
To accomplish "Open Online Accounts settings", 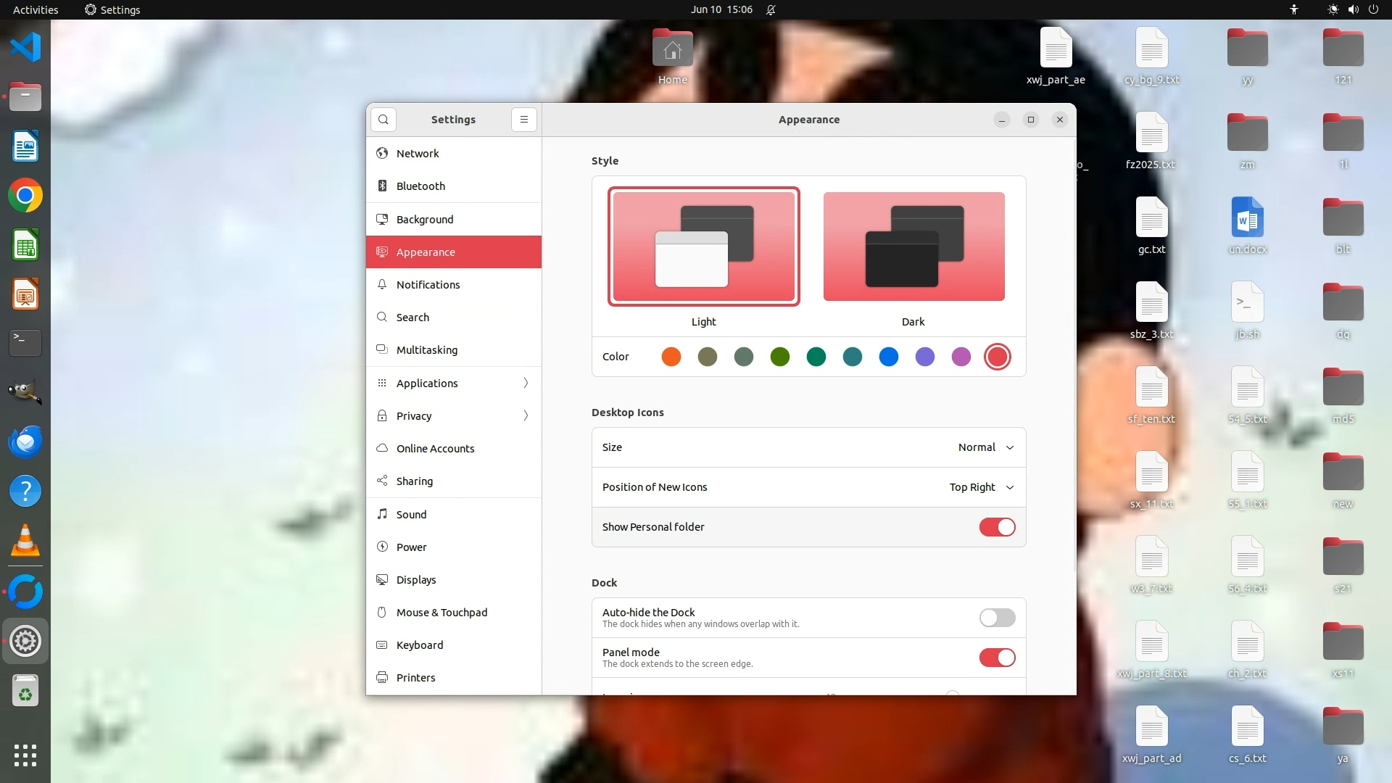I will [435, 449].
